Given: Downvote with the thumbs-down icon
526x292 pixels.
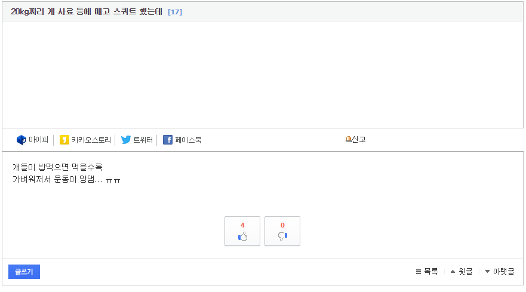Looking at the screenshot, I should point(282,236).
